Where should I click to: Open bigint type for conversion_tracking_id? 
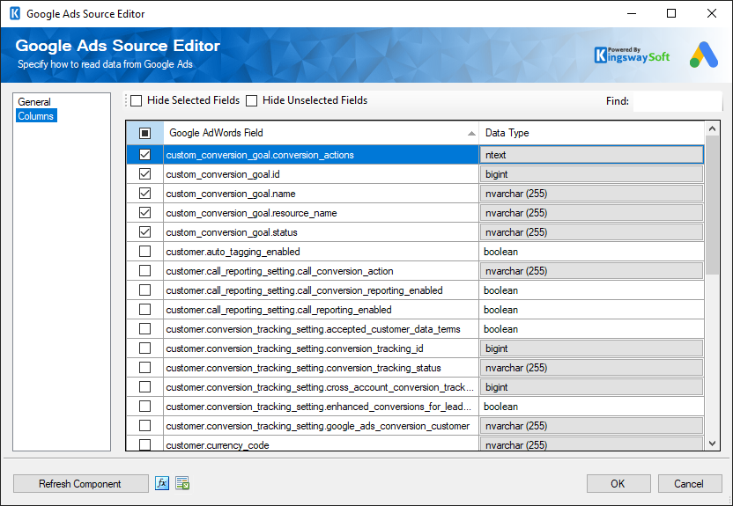[x=591, y=348]
